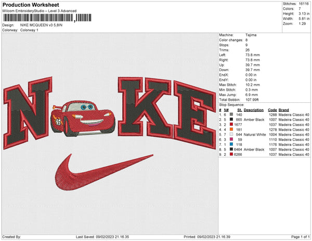Click the Zoom value 1.29
The image size is (312, 241).
coord(302,24)
